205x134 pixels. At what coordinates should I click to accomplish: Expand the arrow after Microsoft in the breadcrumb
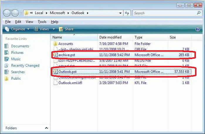pyautogui.click(x=68, y=13)
